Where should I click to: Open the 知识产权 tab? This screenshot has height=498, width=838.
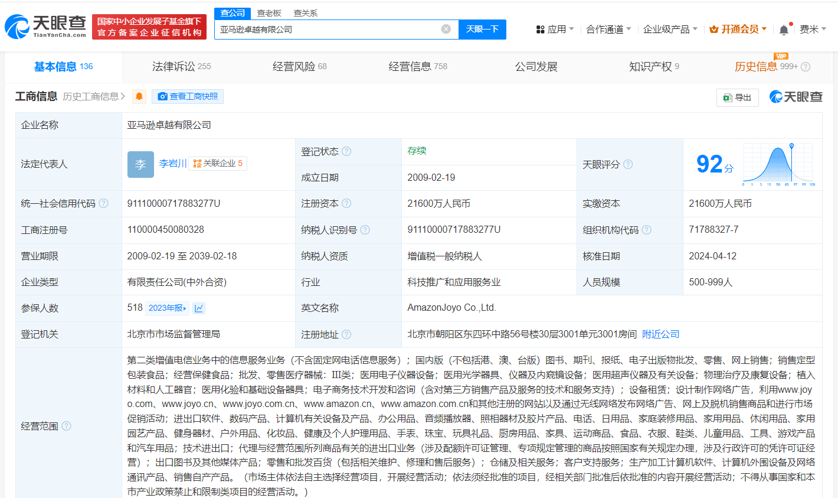coord(654,67)
